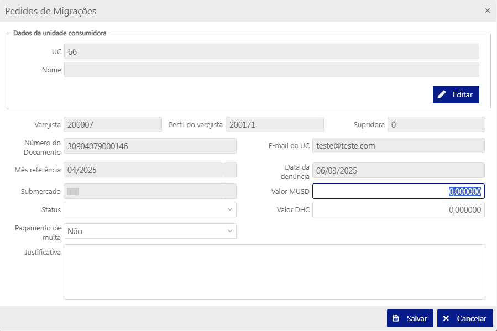This screenshot has height=331, width=497.
Task: Click the Valor MUSD label
Action: [290, 191]
